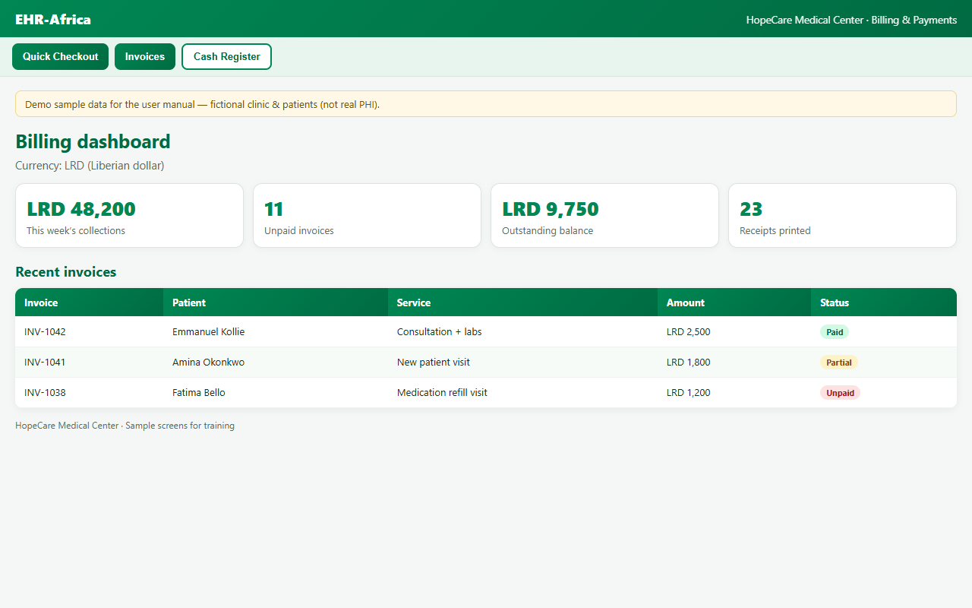972x608 pixels.
Task: Click the Partial status badge
Action: click(839, 363)
